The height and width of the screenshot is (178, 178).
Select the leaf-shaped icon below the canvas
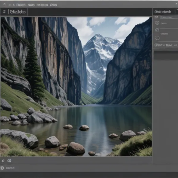[3, 160]
